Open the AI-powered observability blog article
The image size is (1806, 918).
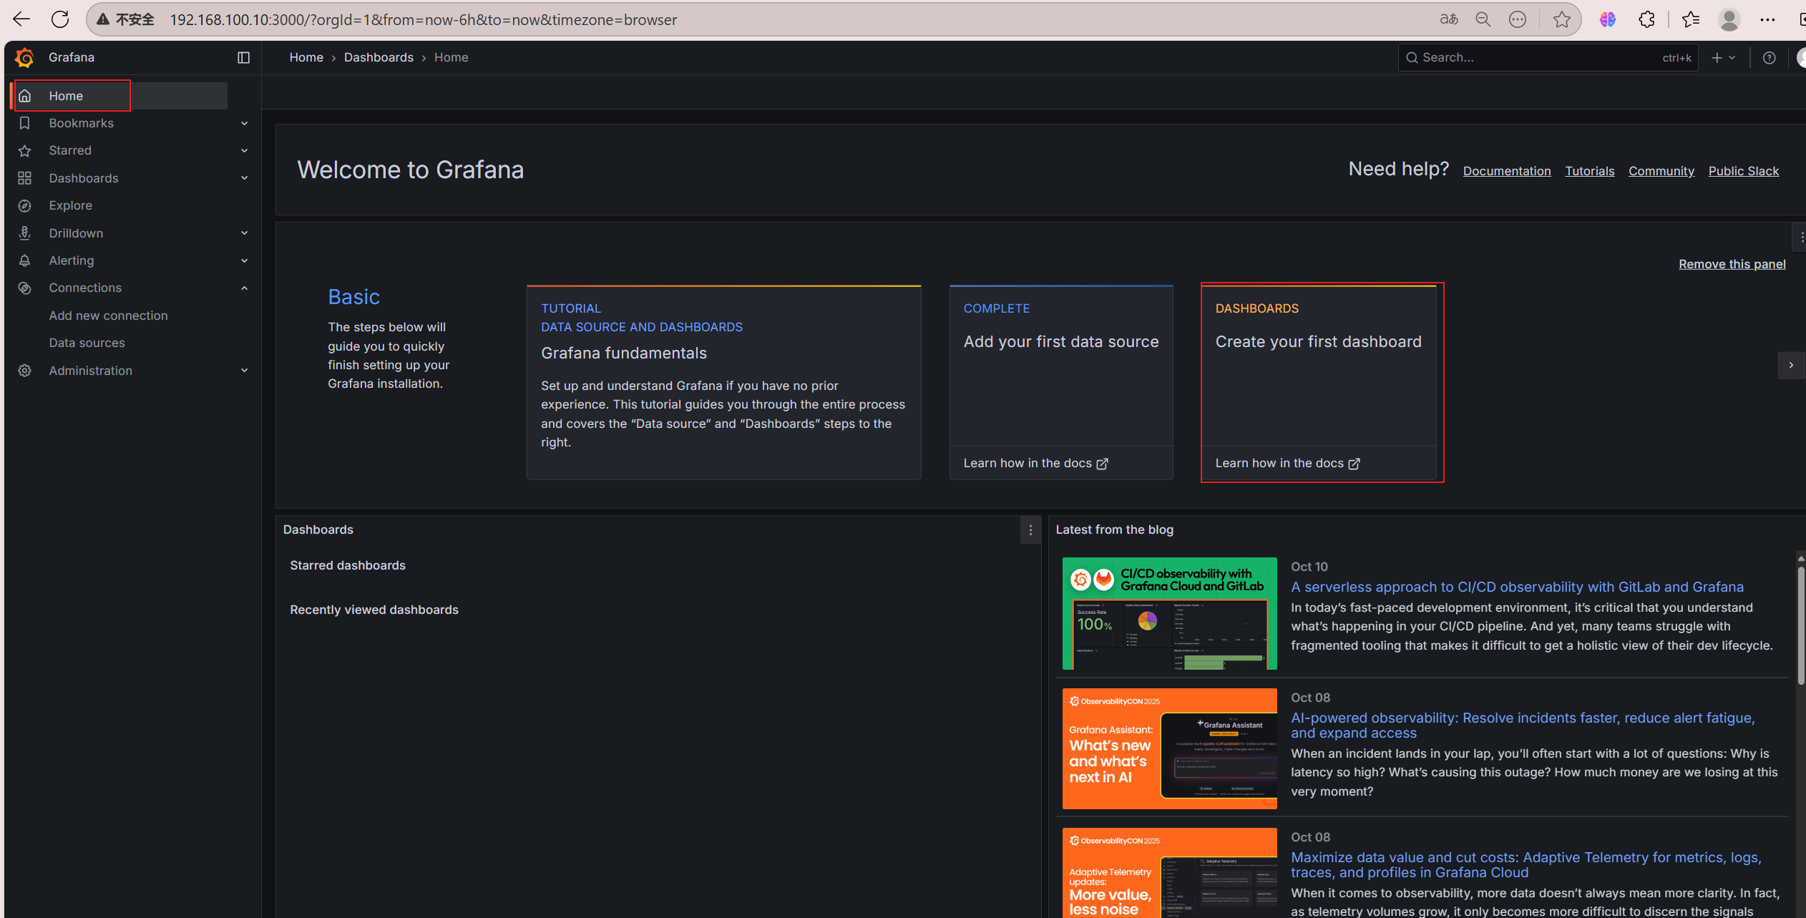click(1523, 726)
